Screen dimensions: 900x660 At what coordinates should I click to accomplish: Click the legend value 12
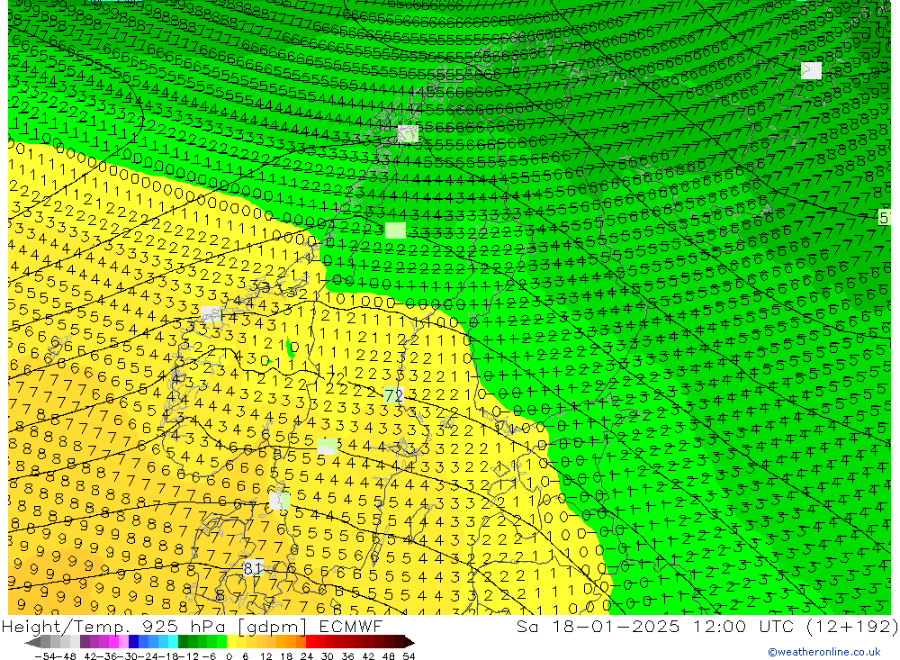[x=265, y=656]
